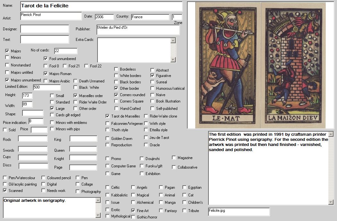Enable the Rider Waite Order checkbox

(x=76, y=102)
